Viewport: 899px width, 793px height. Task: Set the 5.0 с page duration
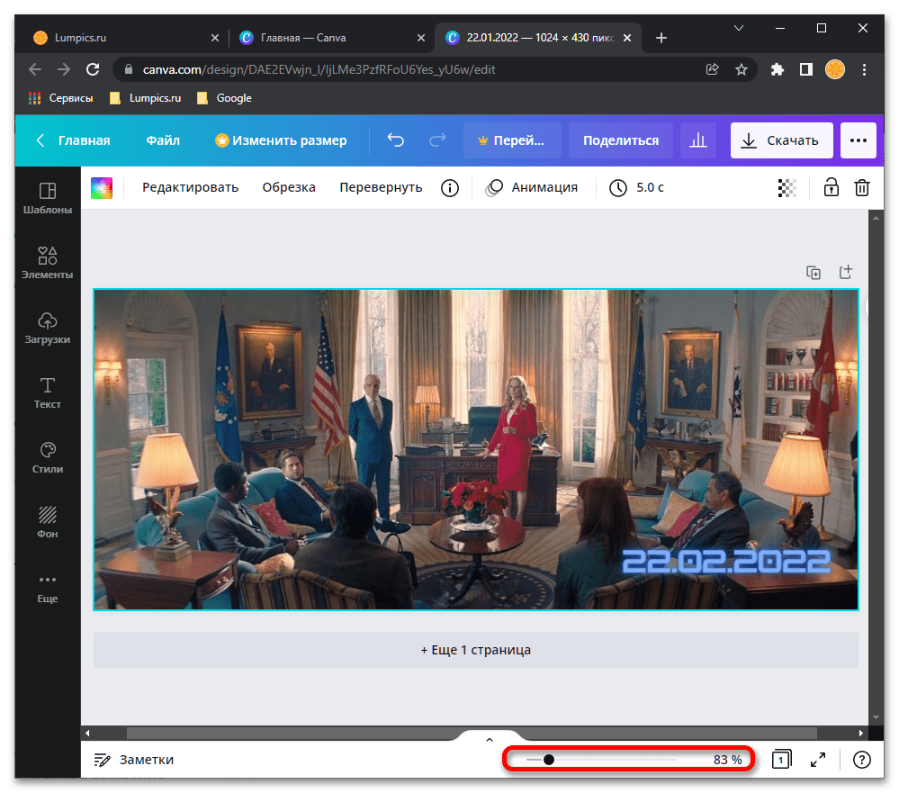pyautogui.click(x=636, y=187)
